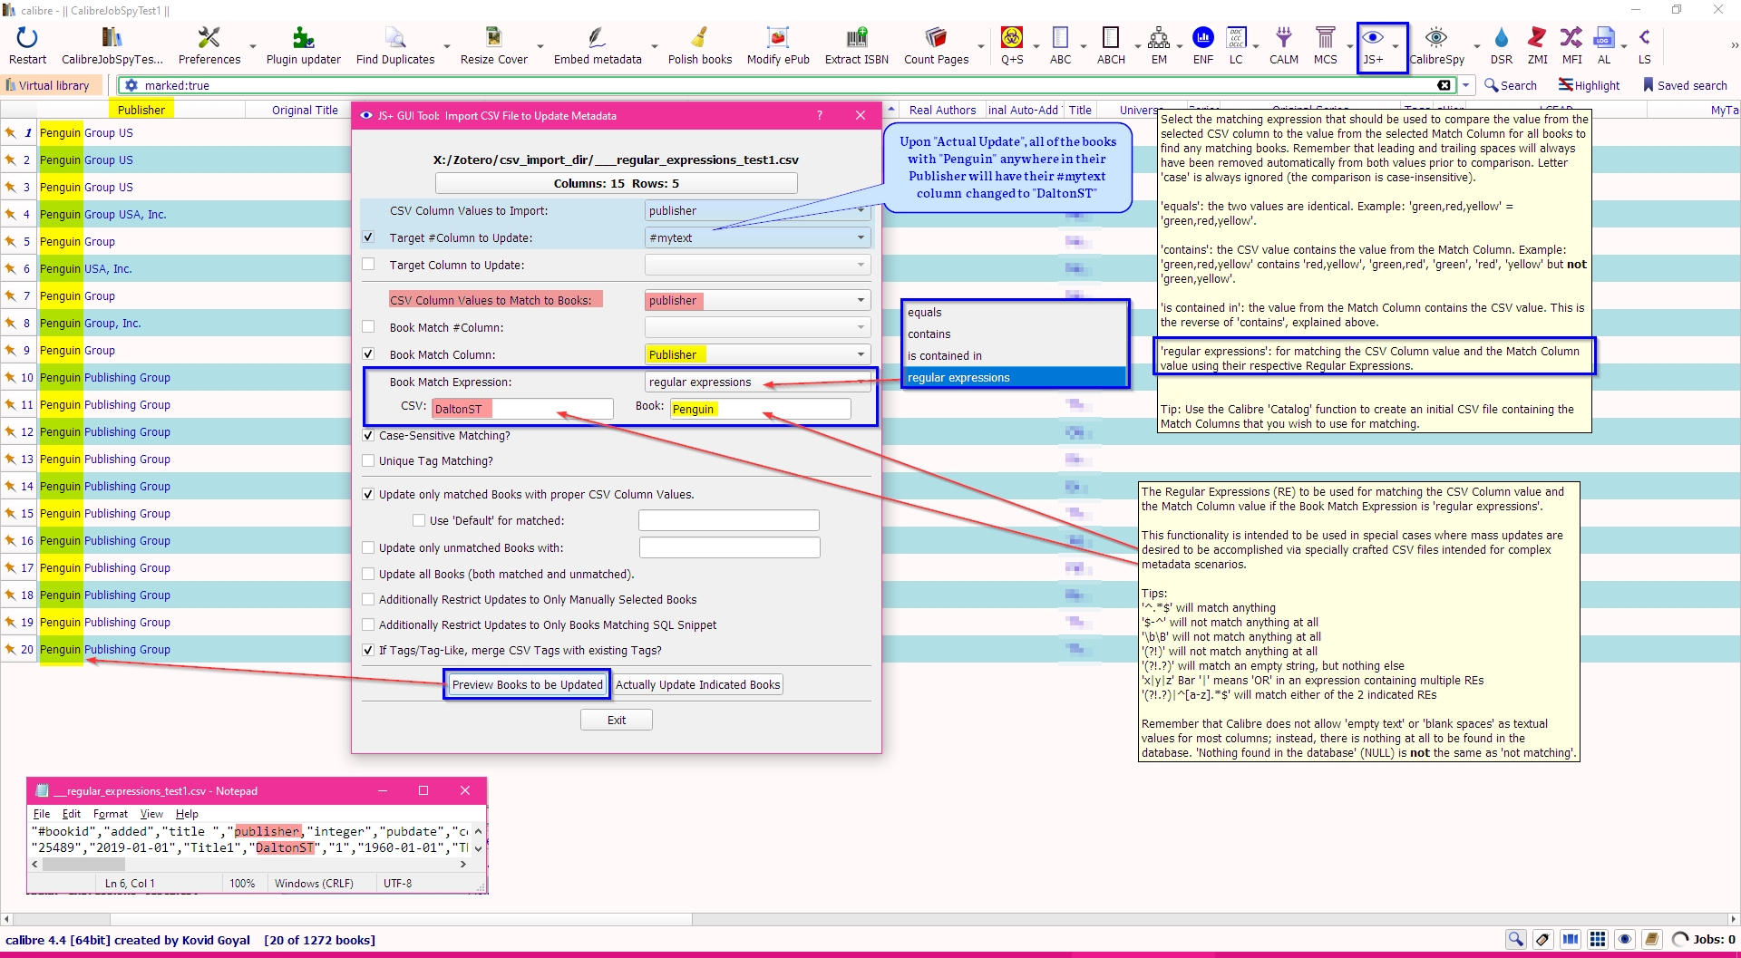This screenshot has height=958, width=1741.
Task: Open CSV Column Values to Import dropdown
Action: [757, 210]
